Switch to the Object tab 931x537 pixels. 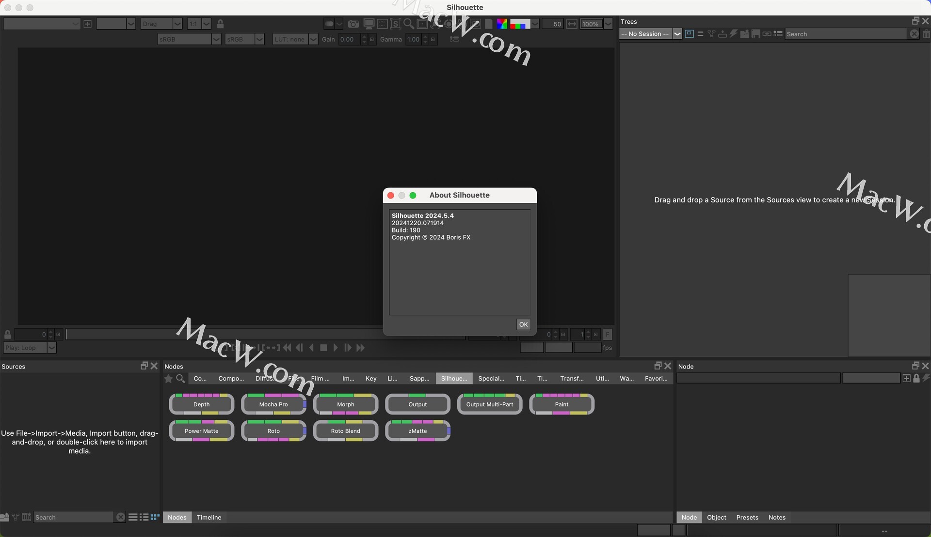coord(716,517)
